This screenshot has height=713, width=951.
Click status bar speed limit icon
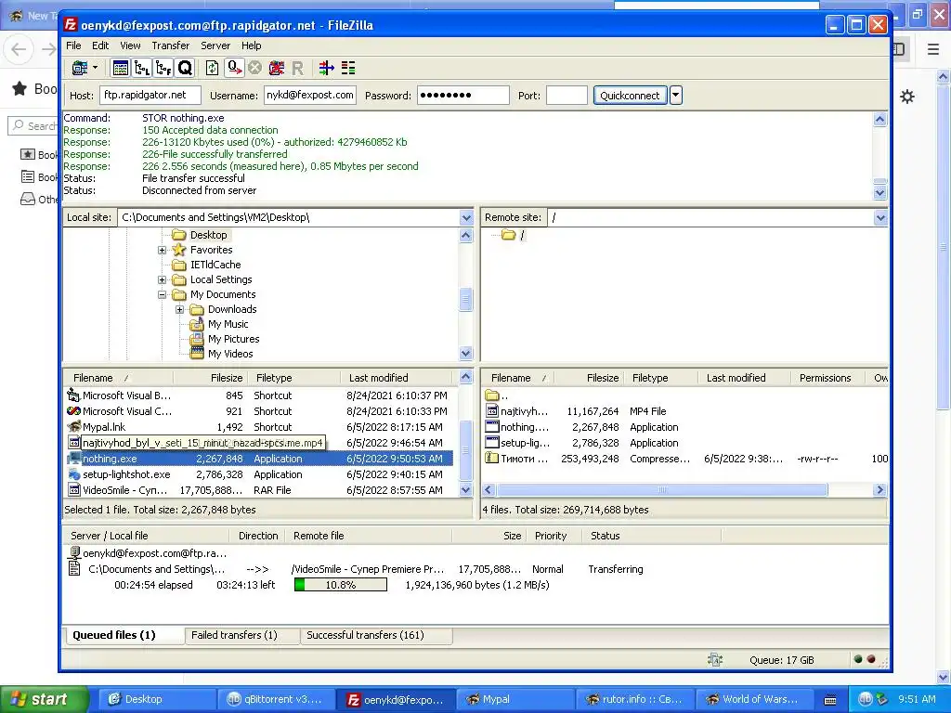click(715, 660)
